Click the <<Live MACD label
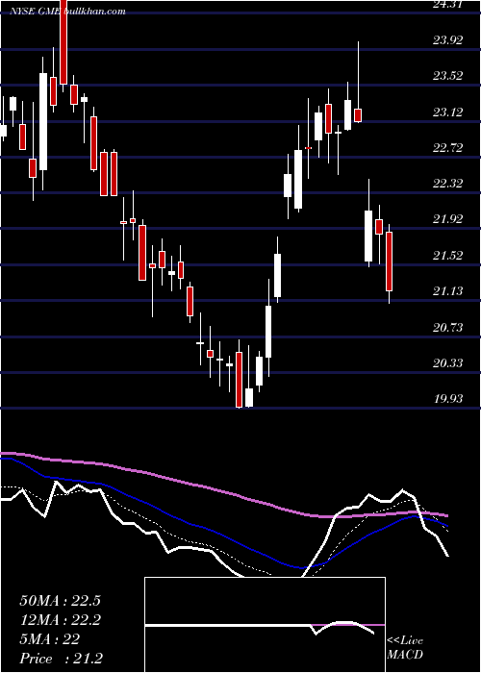This screenshot has height=673, width=481. point(405,647)
